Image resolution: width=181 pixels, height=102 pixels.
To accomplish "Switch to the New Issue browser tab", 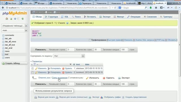I will (x=12, y=3).
